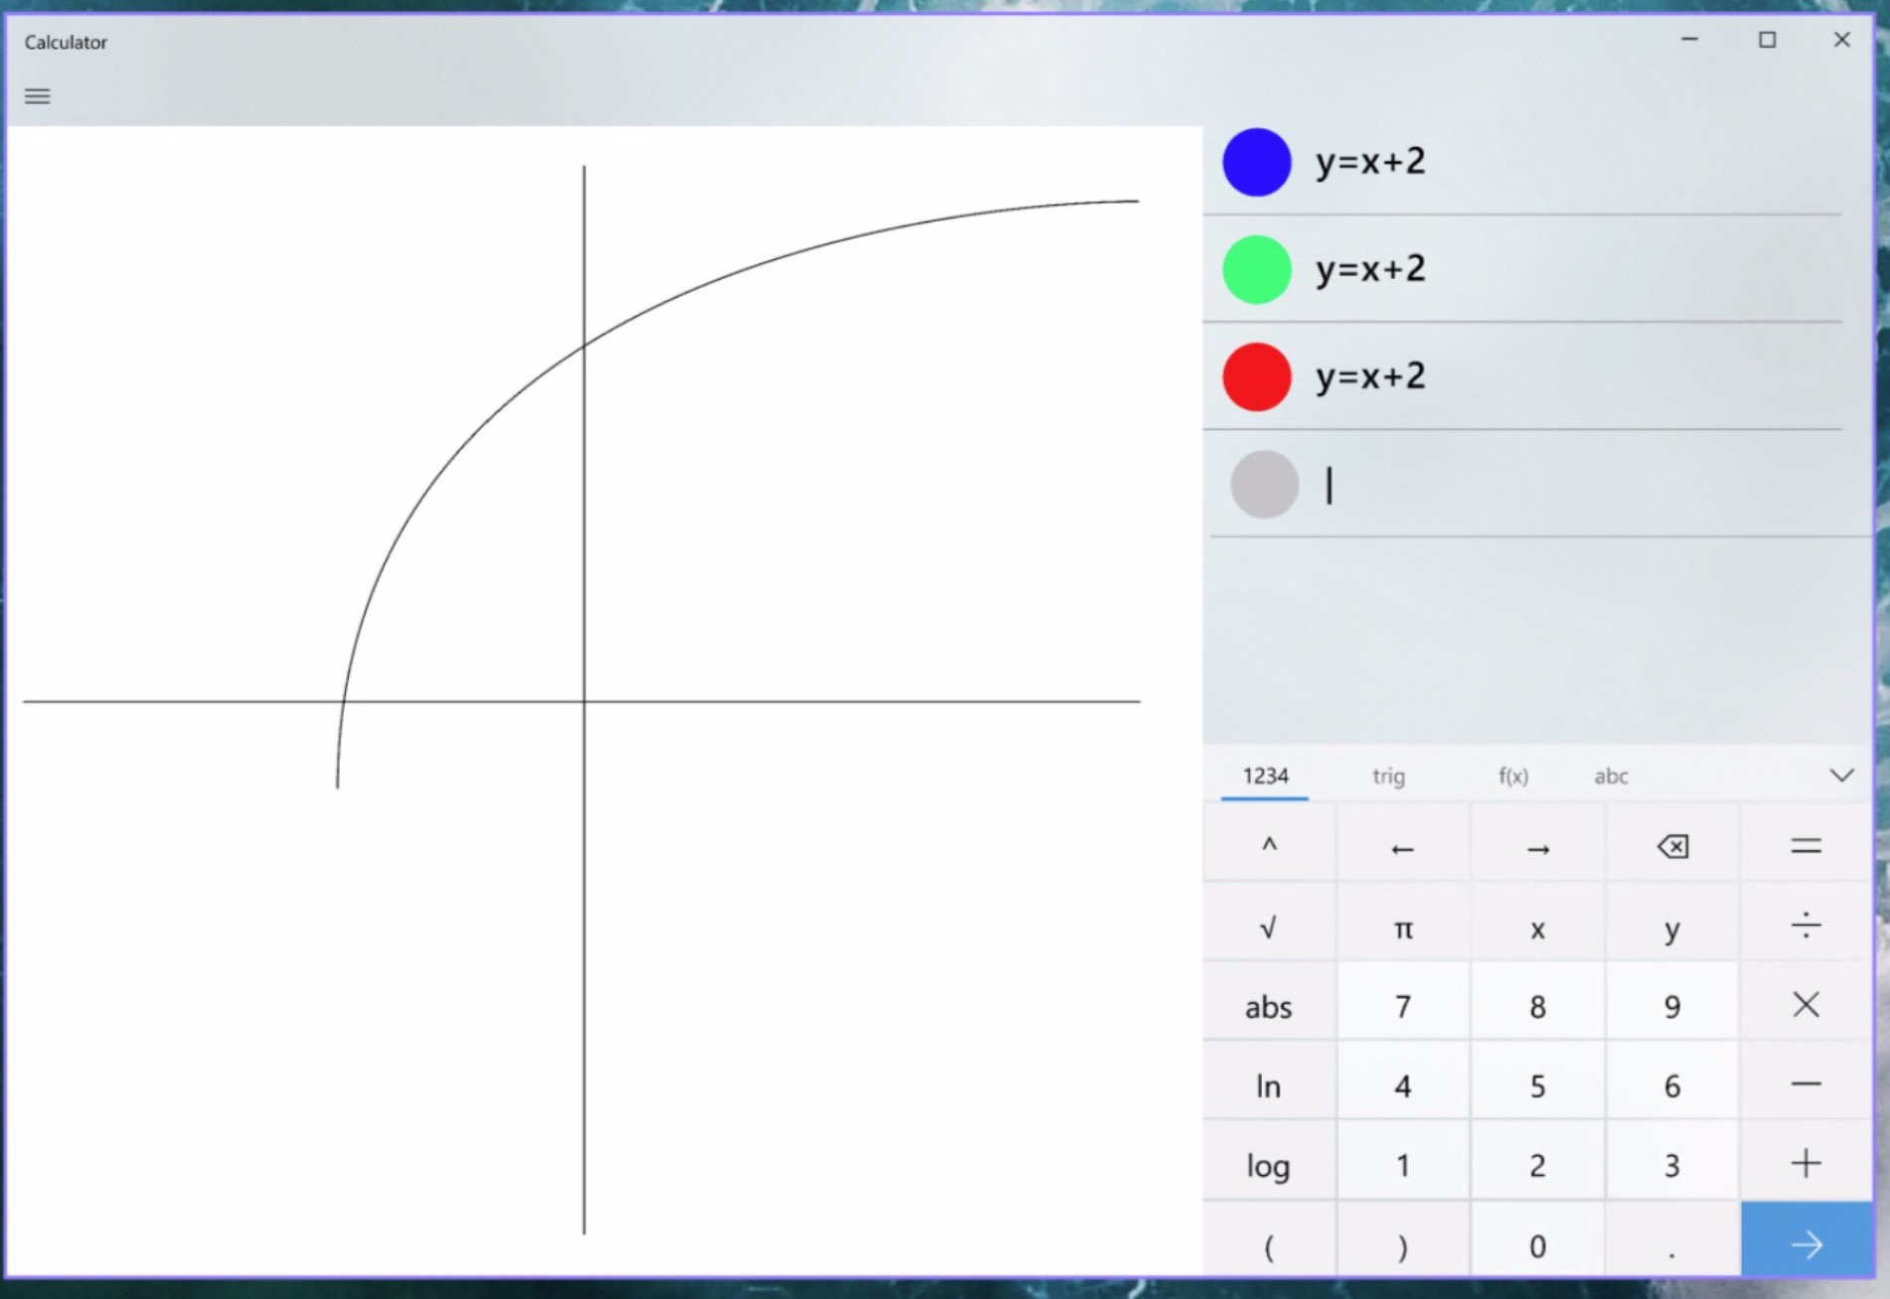Switch to the f(x) keypad tab
Viewport: 1890px width, 1299px height.
(1513, 777)
